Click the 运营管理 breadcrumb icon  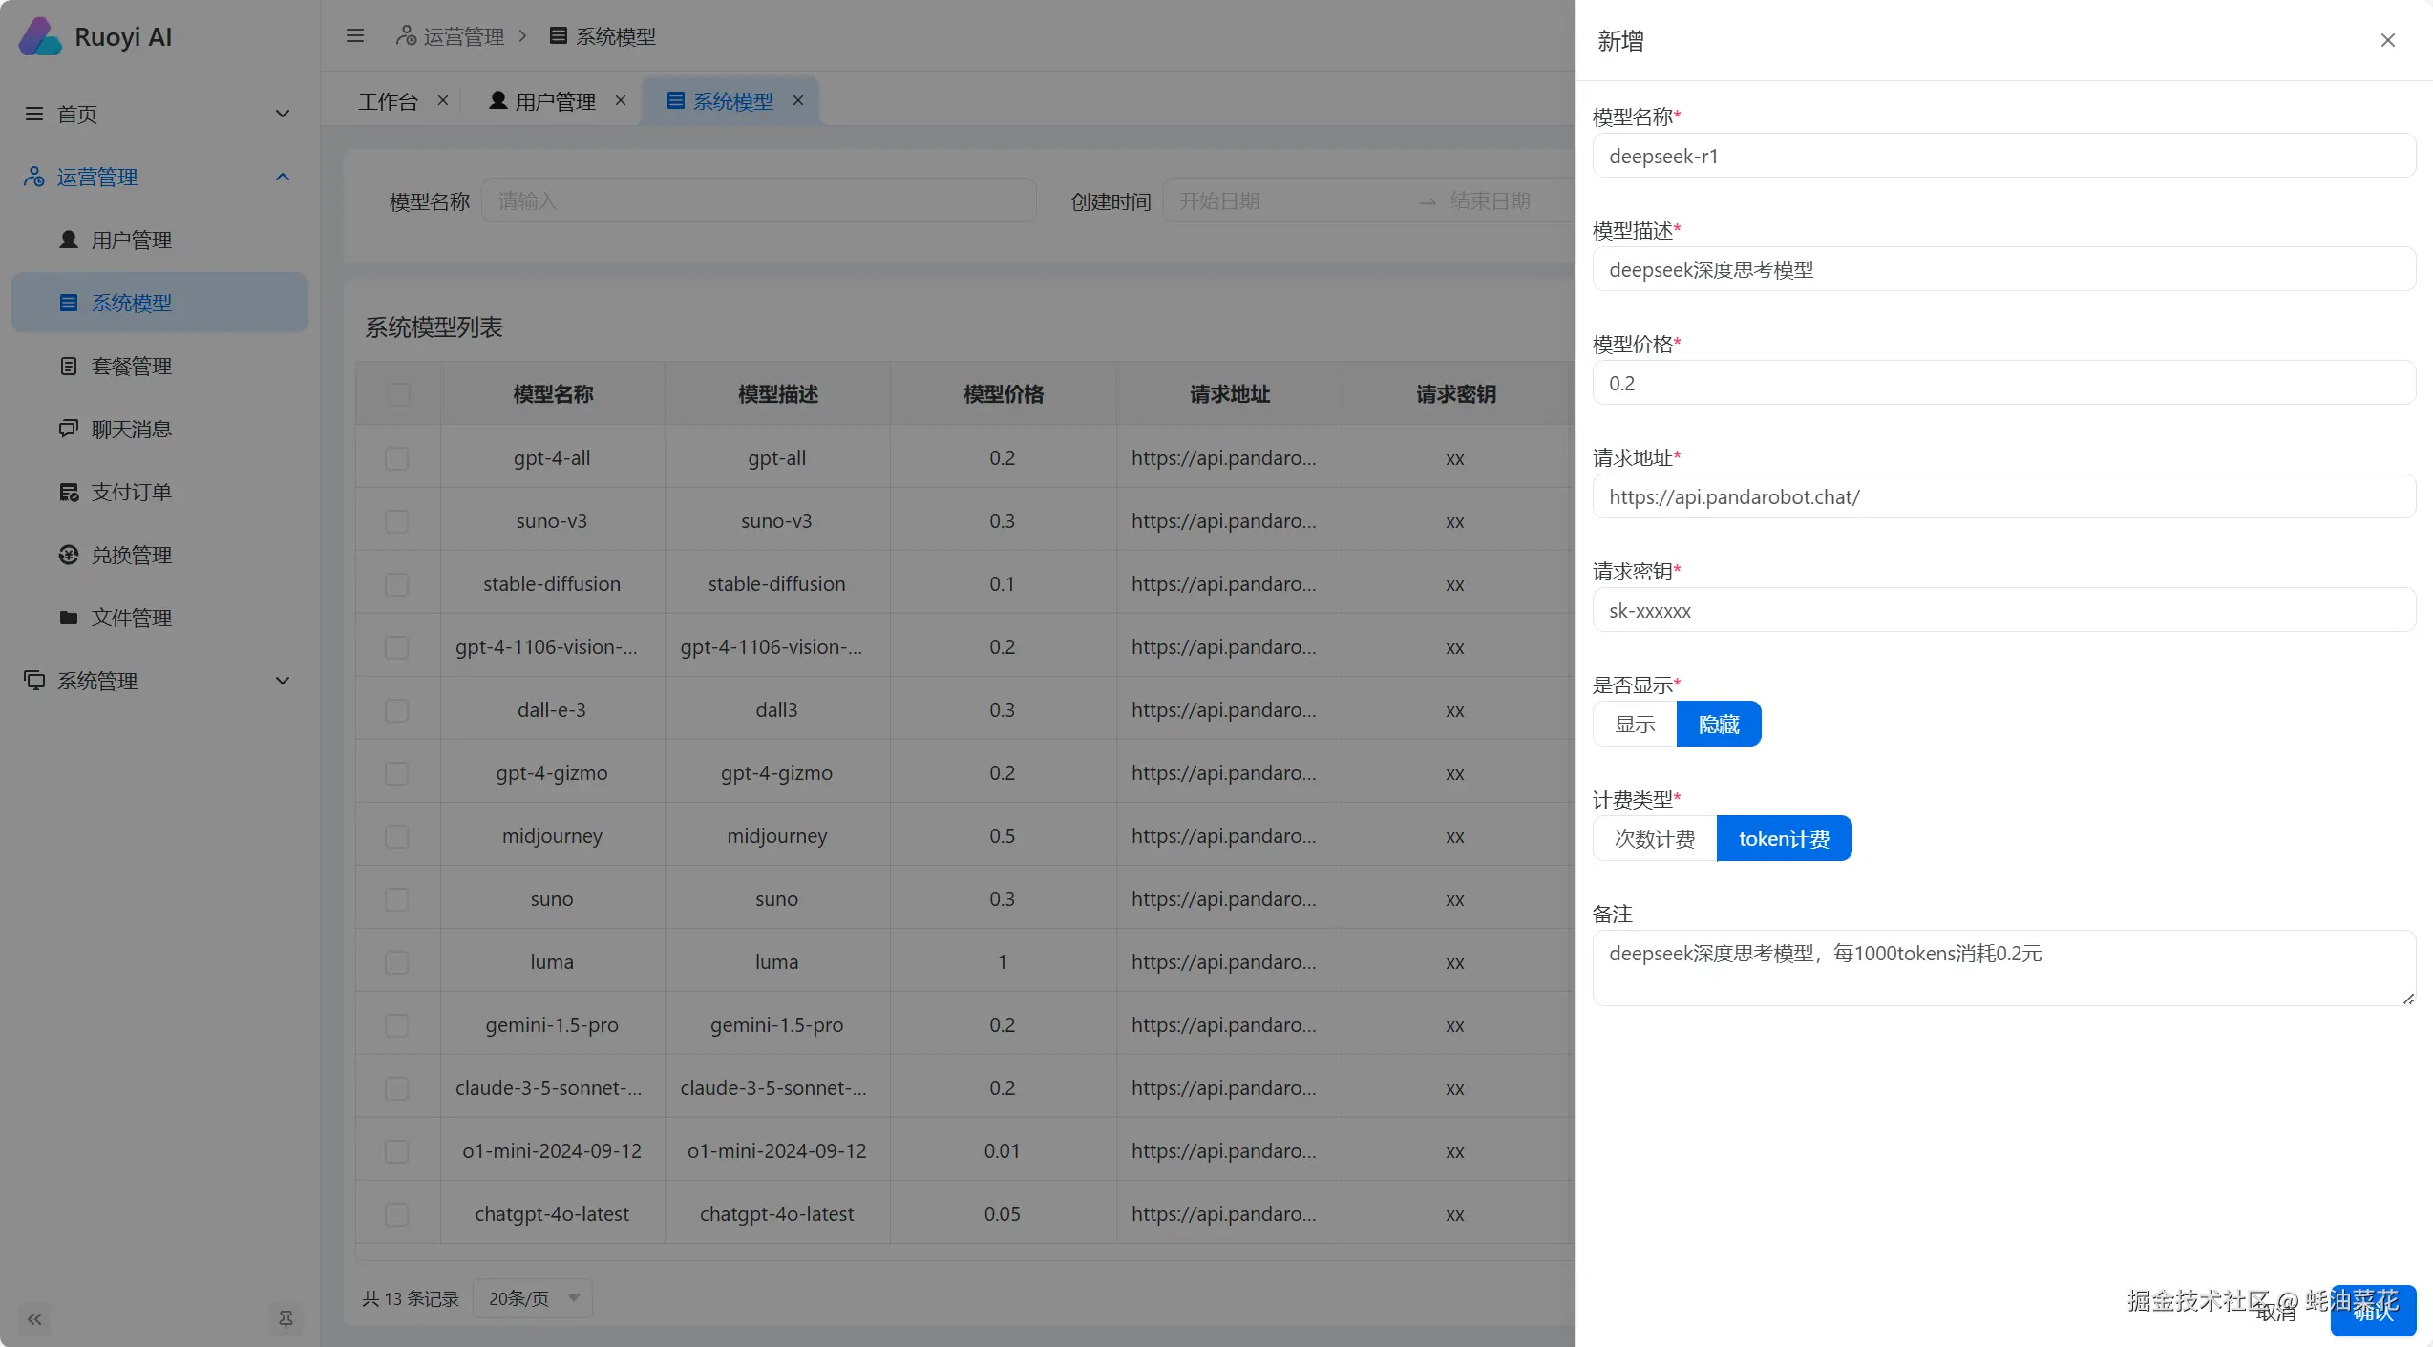coord(406,36)
